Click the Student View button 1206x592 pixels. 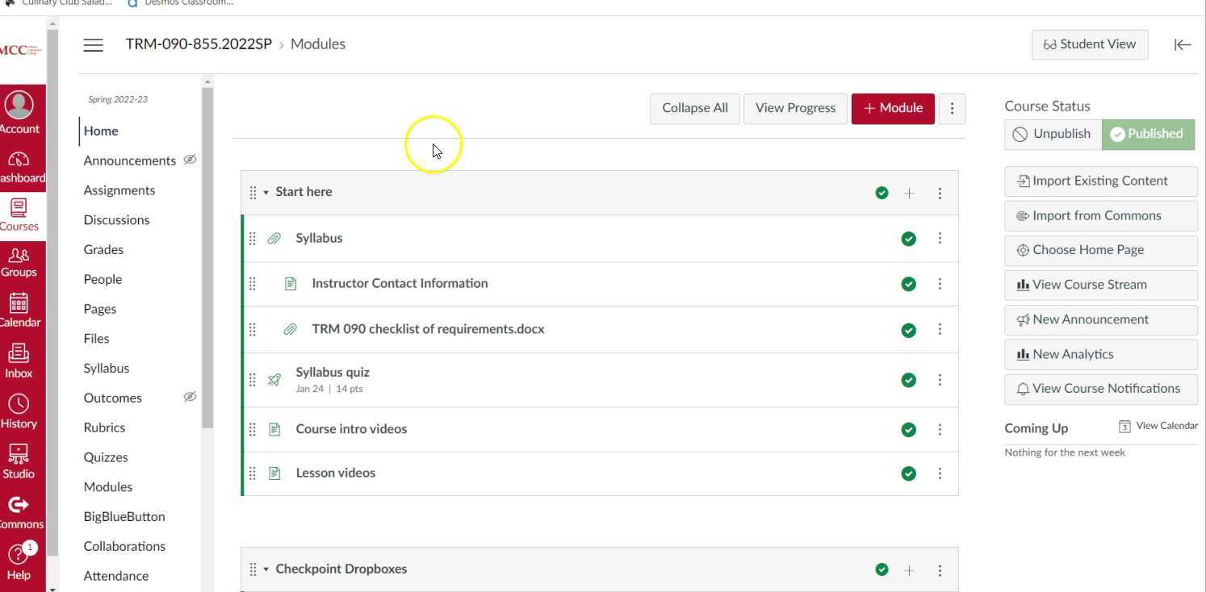(x=1089, y=44)
